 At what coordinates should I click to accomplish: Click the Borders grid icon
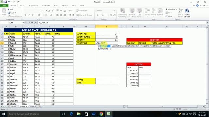[39, 15]
